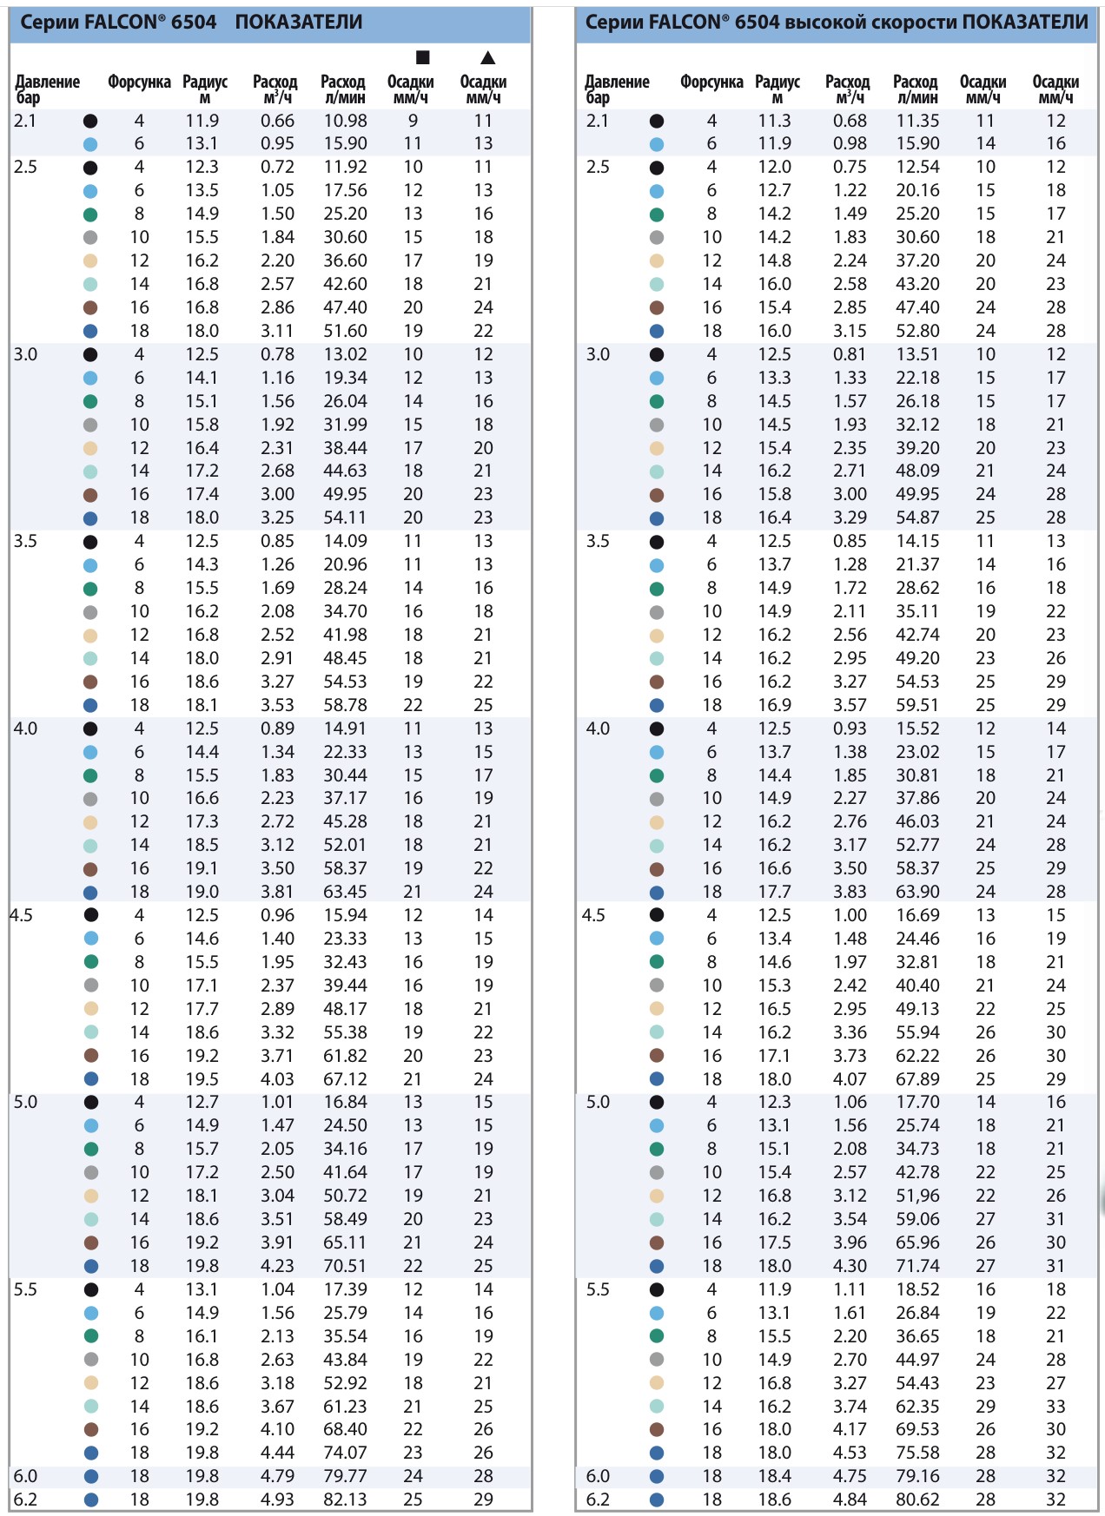Click flow value 36.60 in left table
The width and height of the screenshot is (1105, 1516).
[x=346, y=260]
